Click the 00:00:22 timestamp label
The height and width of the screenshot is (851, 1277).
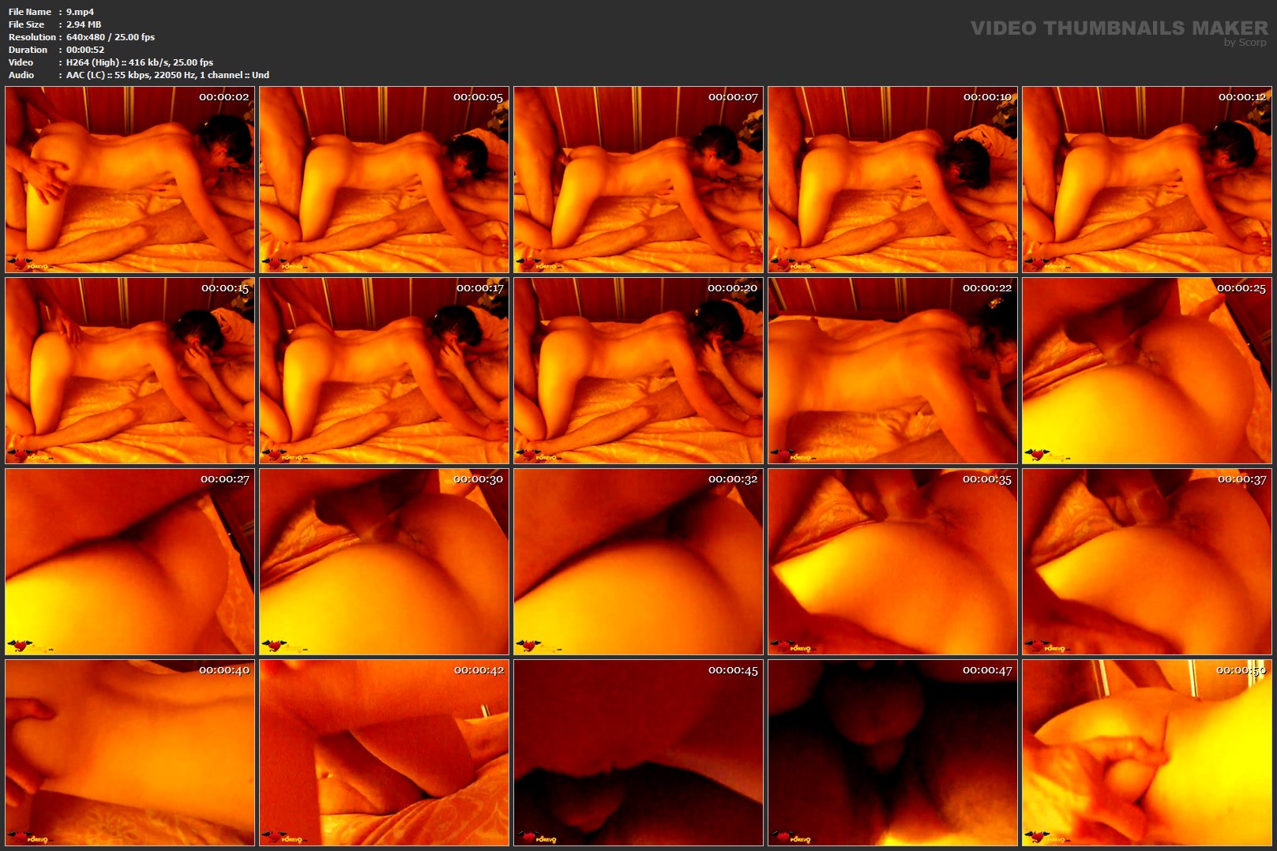point(986,288)
